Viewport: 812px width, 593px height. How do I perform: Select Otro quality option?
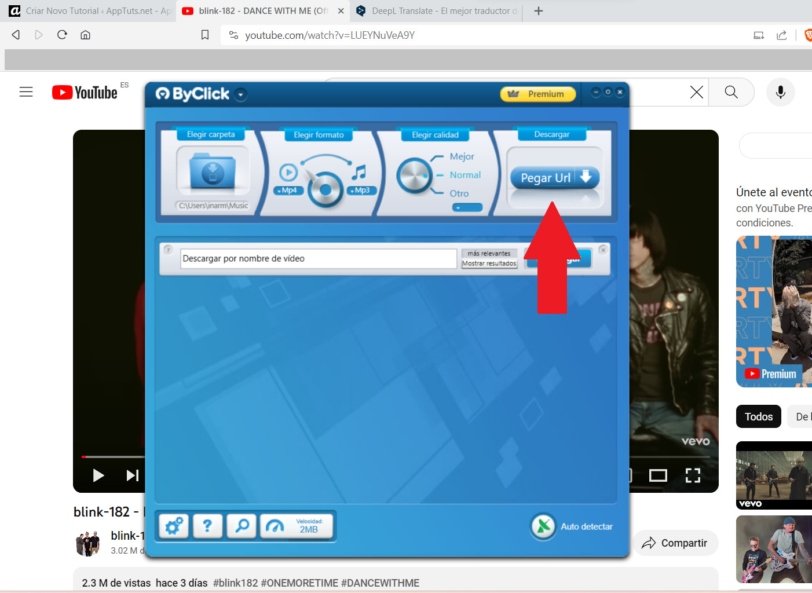click(459, 193)
